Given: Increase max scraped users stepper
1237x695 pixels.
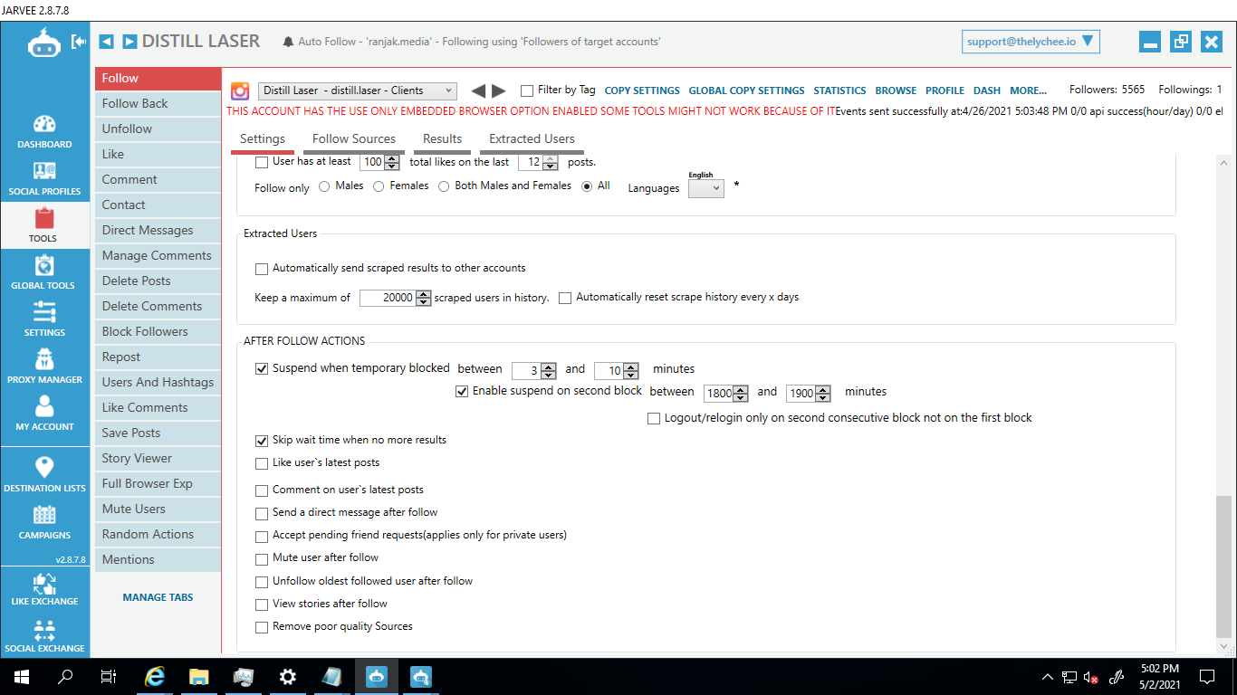Looking at the screenshot, I should pyautogui.click(x=424, y=294).
